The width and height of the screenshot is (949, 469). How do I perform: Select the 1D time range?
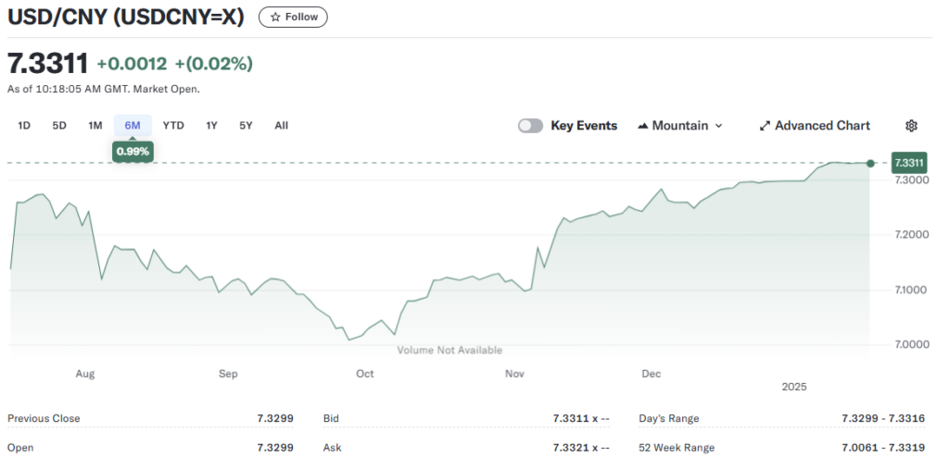click(x=24, y=126)
